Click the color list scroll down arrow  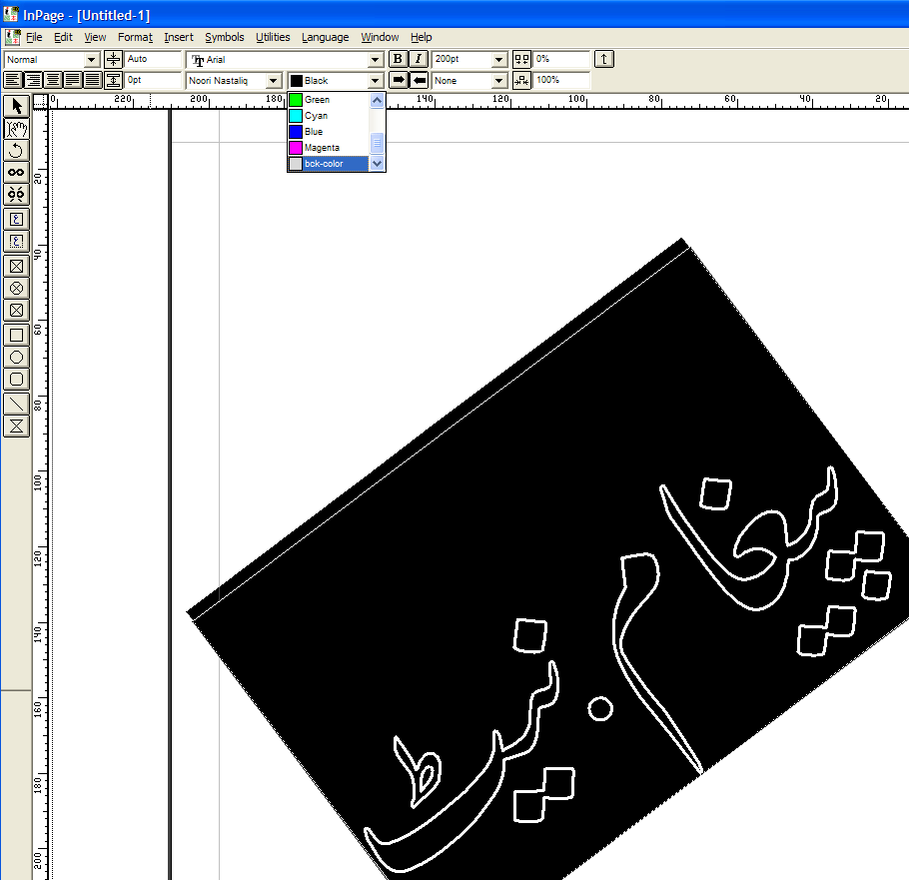pos(377,163)
